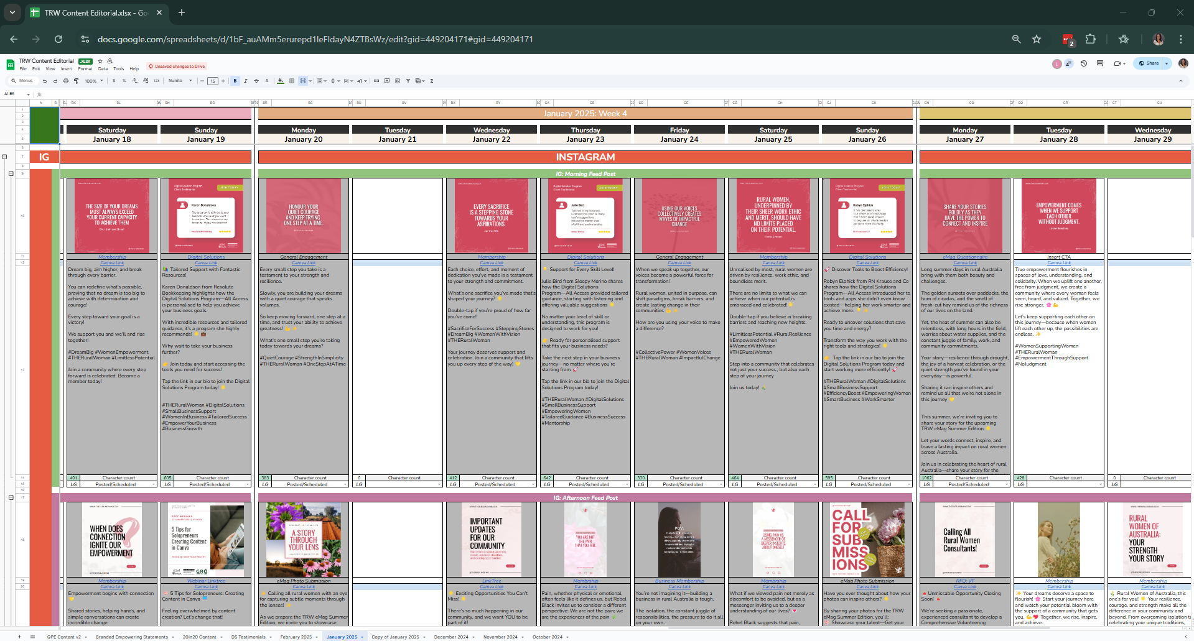Viewport: 1194px width, 641px height.
Task: Insert a comment from the toolbar
Action: tap(387, 81)
